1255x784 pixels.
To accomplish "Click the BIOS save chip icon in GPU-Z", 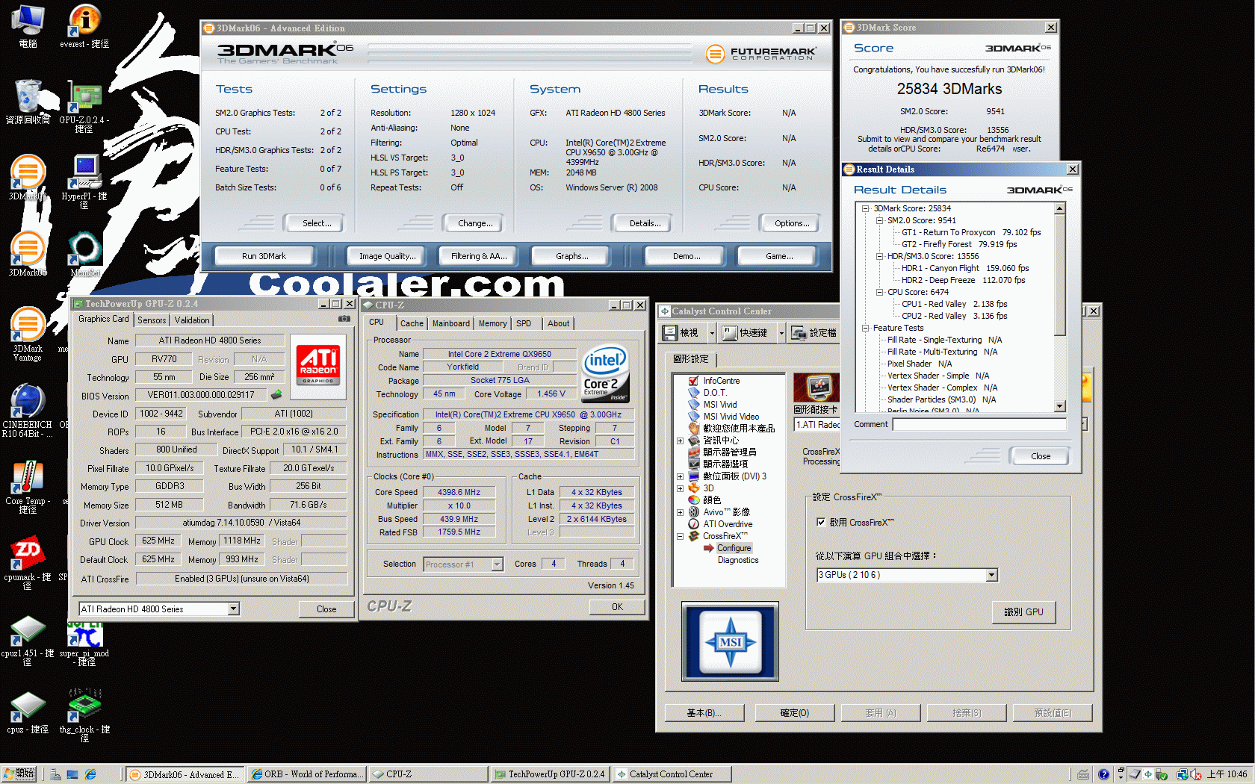I will coord(276,394).
